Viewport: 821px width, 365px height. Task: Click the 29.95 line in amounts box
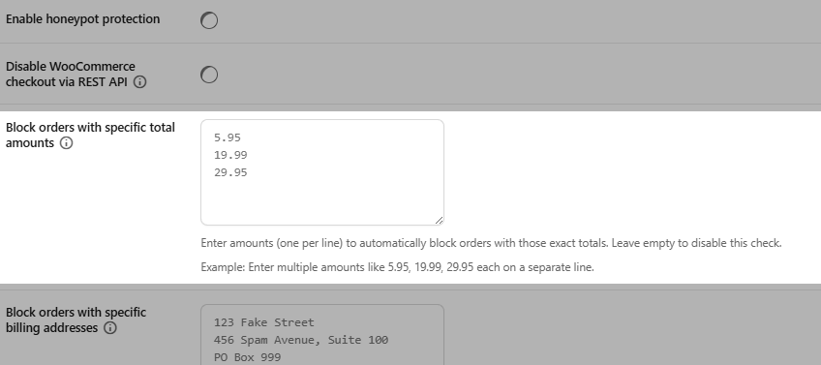(x=230, y=172)
